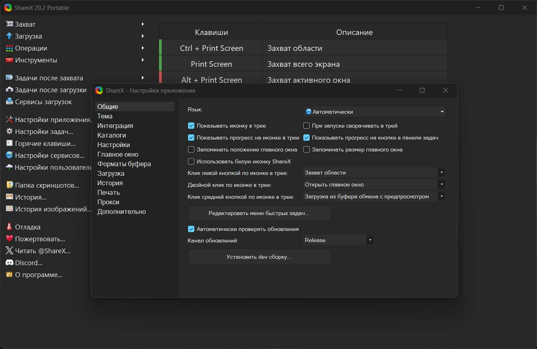This screenshot has height=349, width=537.
Task: Click the Операции grid icon
Action: (9, 48)
